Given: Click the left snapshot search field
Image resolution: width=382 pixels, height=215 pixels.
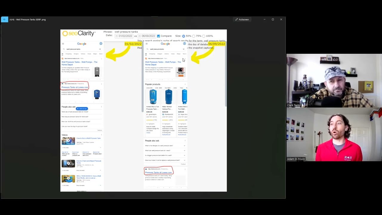Looking at the screenshot, I should pos(81,49).
